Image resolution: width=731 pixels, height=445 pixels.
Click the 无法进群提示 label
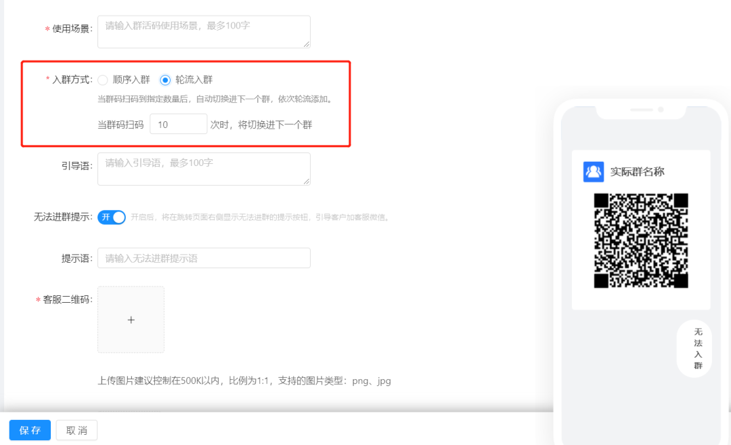click(x=63, y=217)
